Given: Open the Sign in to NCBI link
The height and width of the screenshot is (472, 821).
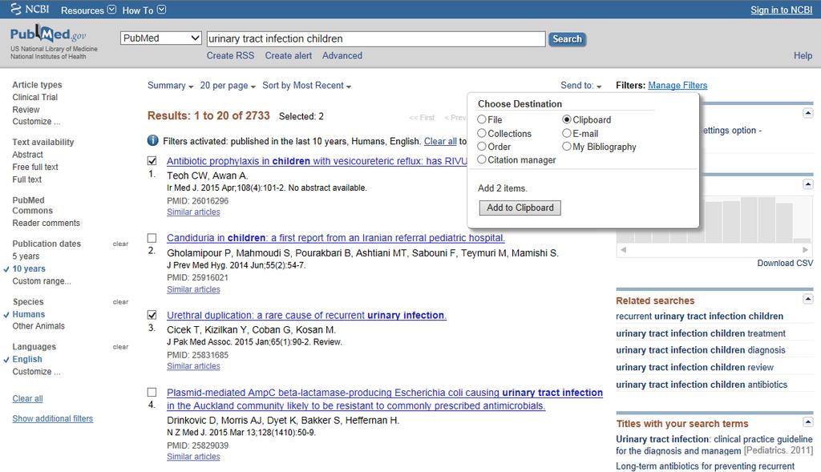Looking at the screenshot, I should [781, 10].
